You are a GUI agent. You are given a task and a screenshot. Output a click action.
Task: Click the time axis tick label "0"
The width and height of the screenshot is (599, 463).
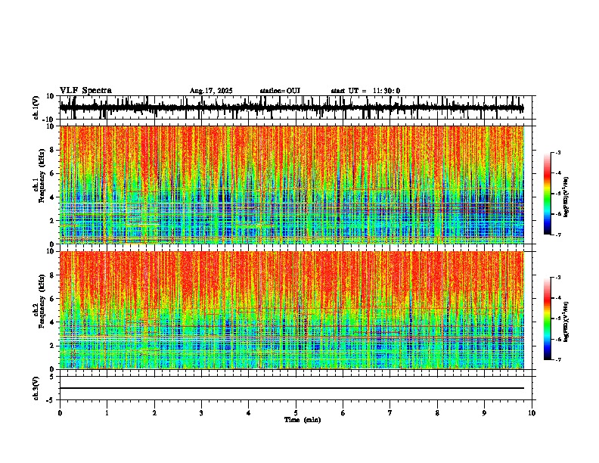tap(60, 413)
